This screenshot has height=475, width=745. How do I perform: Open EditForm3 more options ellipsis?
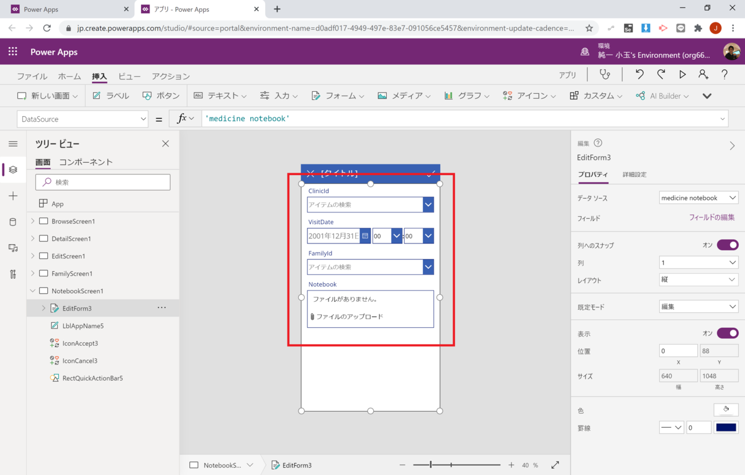tap(162, 308)
